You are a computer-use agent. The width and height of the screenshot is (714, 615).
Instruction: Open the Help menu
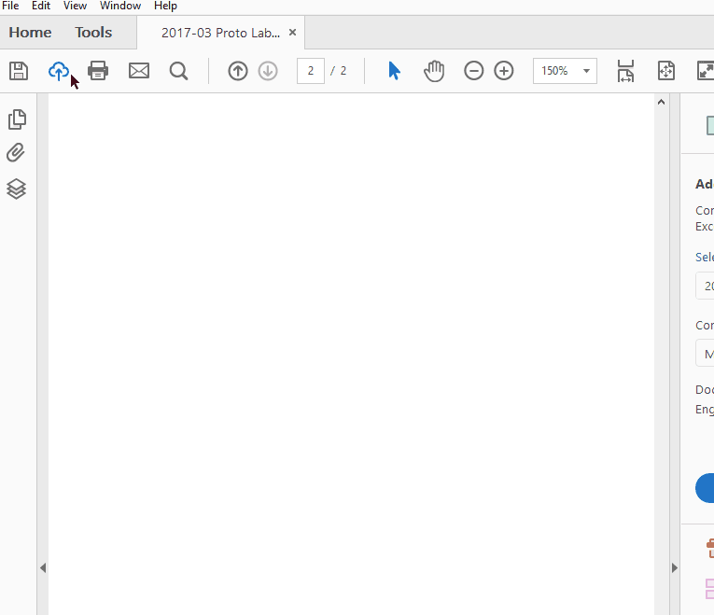click(165, 6)
